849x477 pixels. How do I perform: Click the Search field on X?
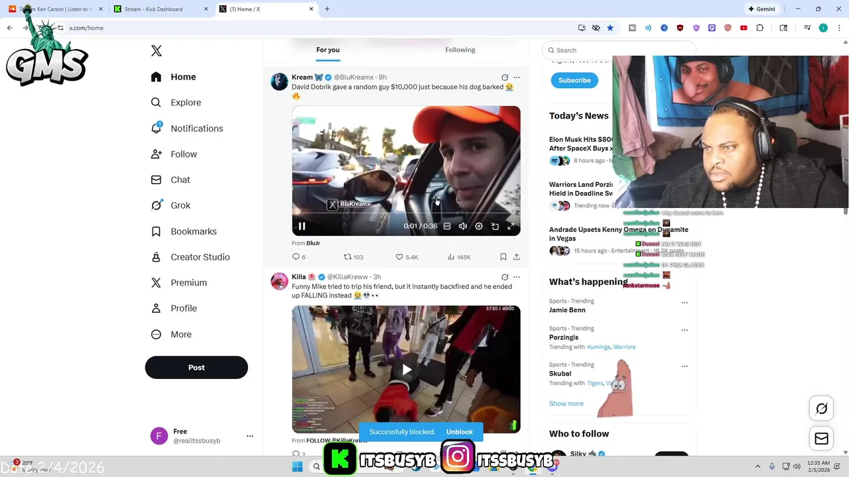click(618, 50)
